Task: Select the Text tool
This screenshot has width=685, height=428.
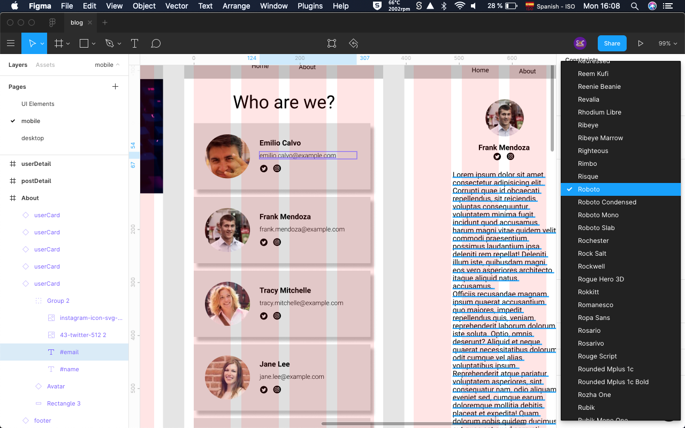Action: point(135,43)
